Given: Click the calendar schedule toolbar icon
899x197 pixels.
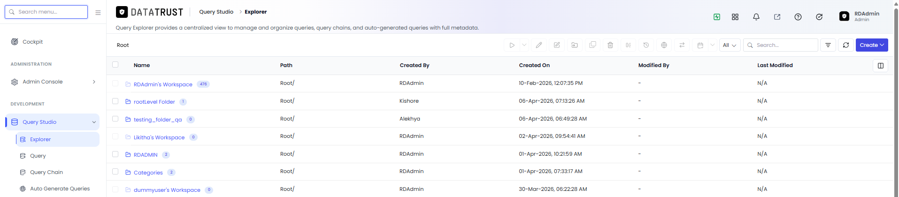Looking at the screenshot, I should click(x=700, y=45).
